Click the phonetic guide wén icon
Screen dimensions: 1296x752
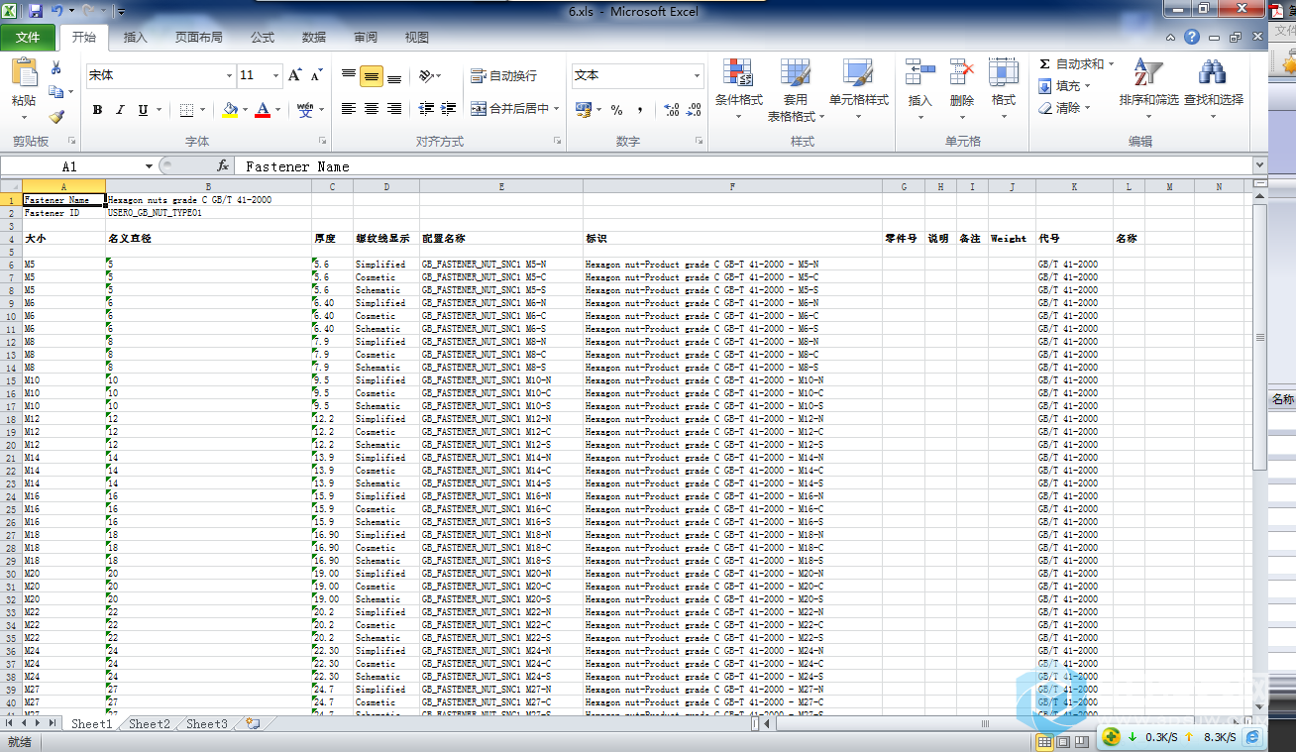click(304, 109)
